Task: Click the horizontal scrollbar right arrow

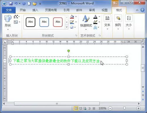Action: [x=139, y=104]
